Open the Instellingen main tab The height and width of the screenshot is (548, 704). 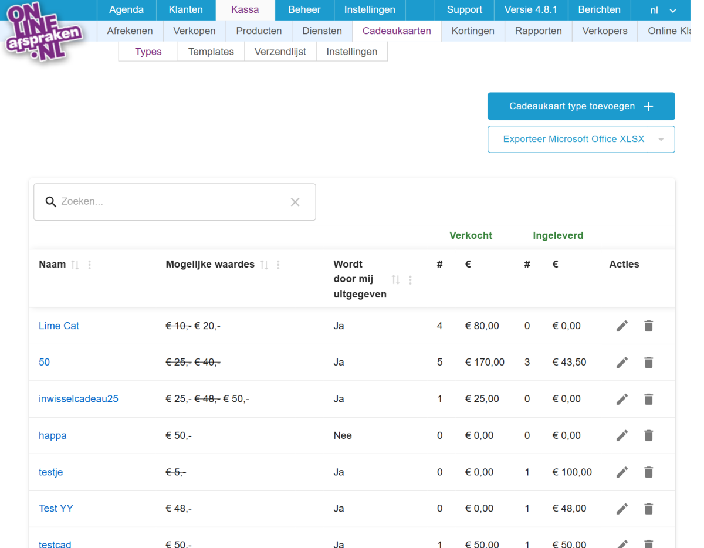click(370, 10)
